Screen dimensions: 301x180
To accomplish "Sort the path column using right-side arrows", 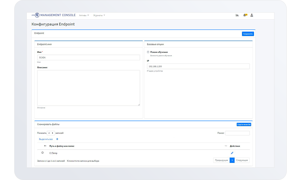I will [226, 146].
